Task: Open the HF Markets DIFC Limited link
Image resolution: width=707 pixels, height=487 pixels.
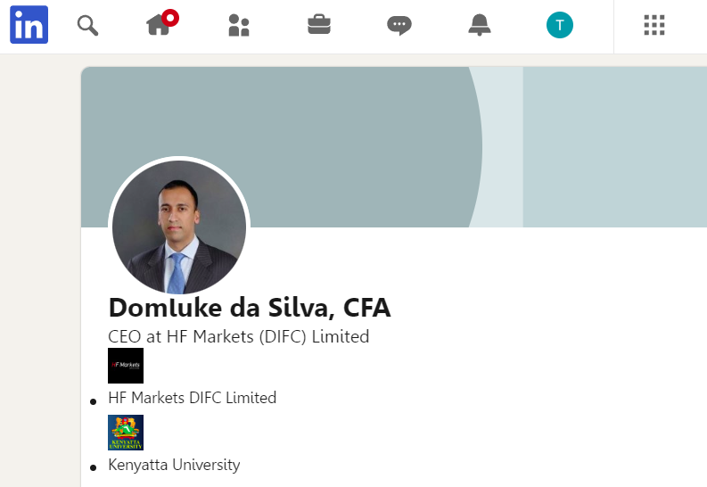Action: tap(192, 398)
